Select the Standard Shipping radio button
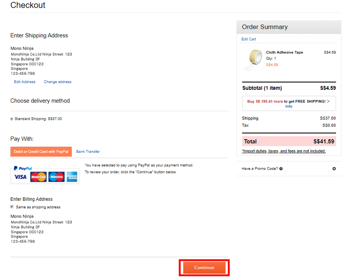Viewport: 350px width, 280px height. (12, 119)
